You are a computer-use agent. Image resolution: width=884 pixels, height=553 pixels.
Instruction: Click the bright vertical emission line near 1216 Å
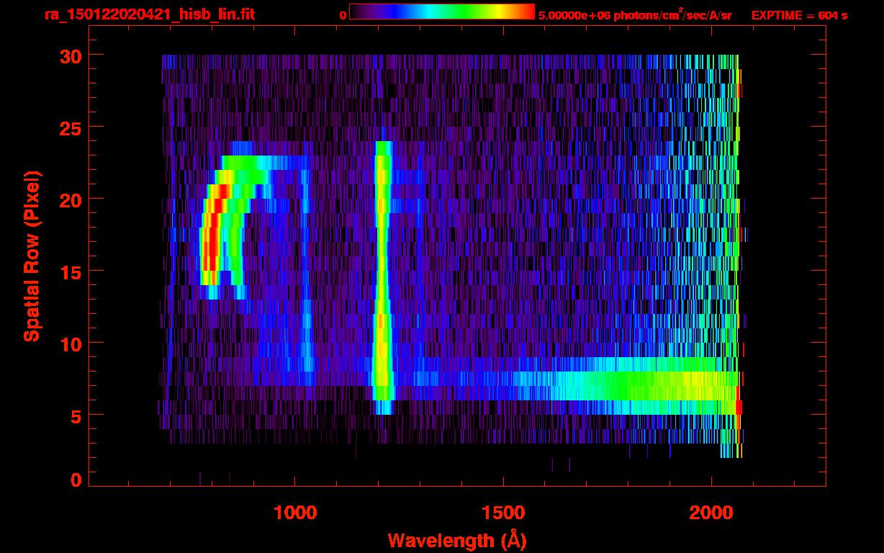coord(382,277)
